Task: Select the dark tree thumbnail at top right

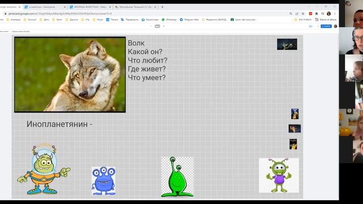Action: [287, 44]
